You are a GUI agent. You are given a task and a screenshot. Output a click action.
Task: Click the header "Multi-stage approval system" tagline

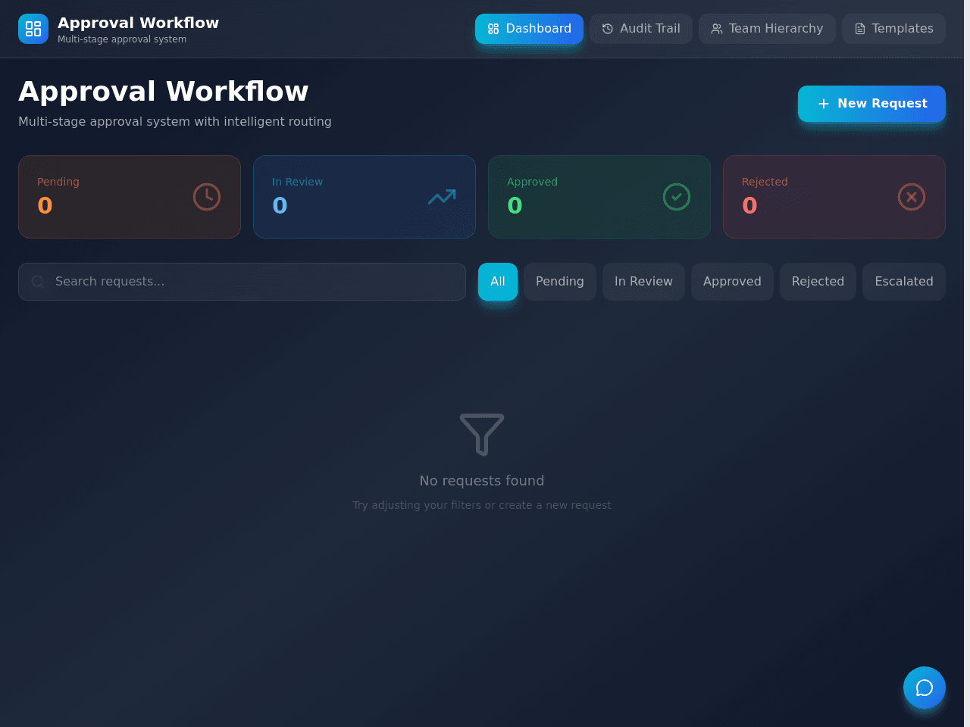[122, 39]
